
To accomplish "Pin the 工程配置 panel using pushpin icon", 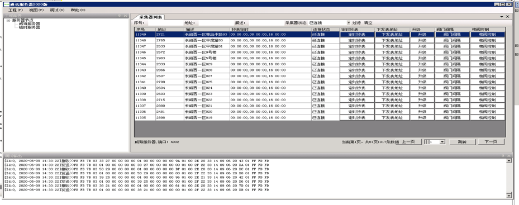I will coord(119,16).
